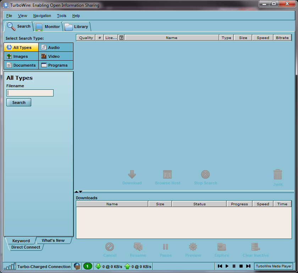
Task: Open the What's New search tab
Action: click(53, 240)
